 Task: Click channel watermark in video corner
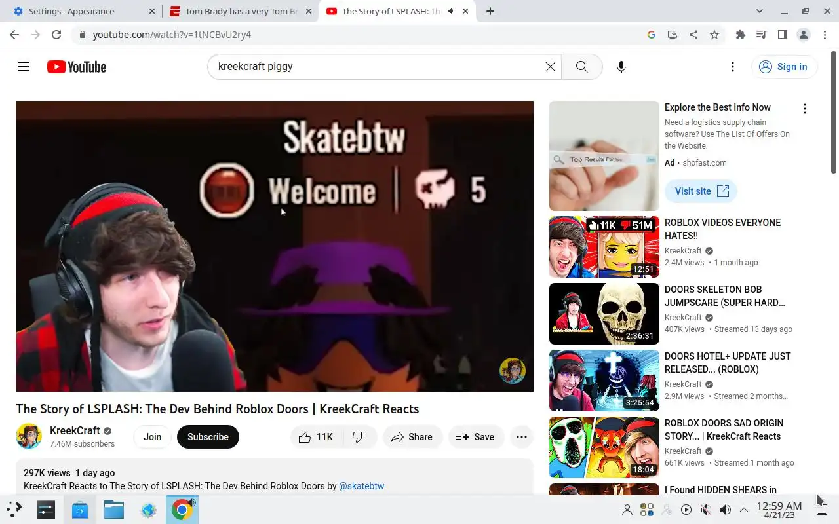(513, 371)
